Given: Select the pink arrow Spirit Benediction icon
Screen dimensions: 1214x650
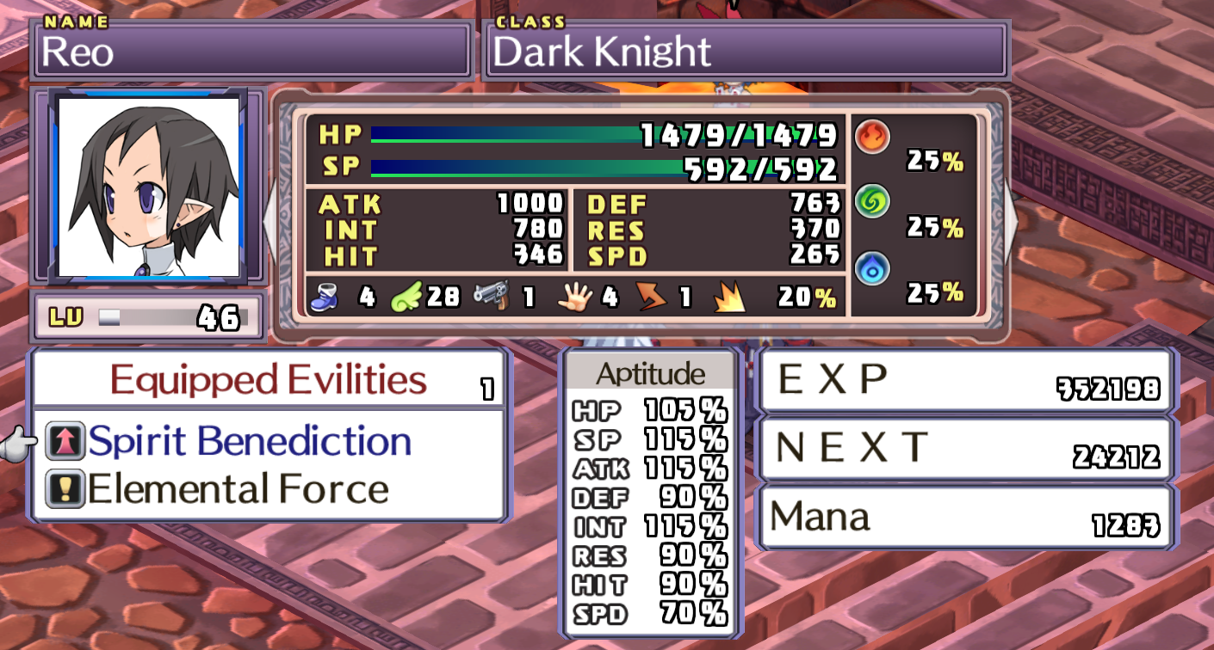Looking at the screenshot, I should click(x=65, y=441).
